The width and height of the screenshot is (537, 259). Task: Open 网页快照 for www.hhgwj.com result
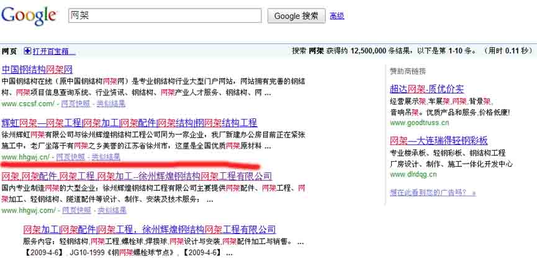77,210
